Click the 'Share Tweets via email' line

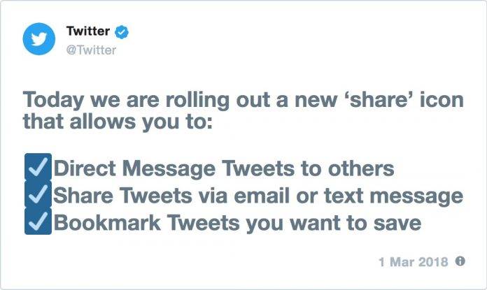pos(258,196)
